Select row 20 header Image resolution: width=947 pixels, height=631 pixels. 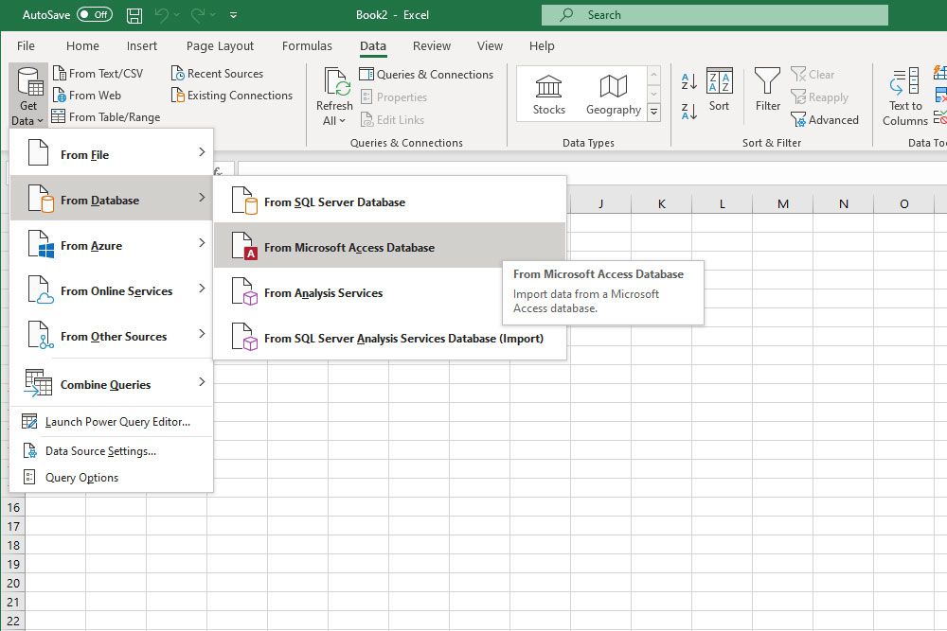(13, 584)
